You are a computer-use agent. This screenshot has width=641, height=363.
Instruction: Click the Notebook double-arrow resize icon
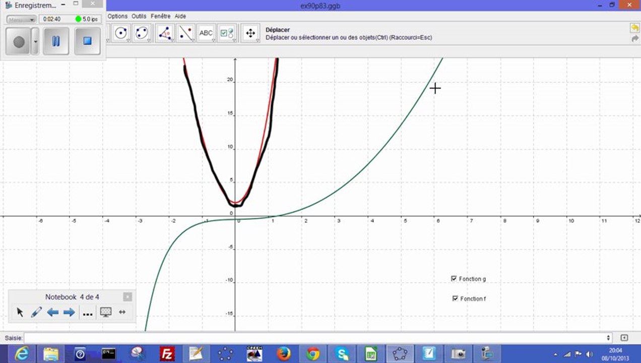pos(122,313)
